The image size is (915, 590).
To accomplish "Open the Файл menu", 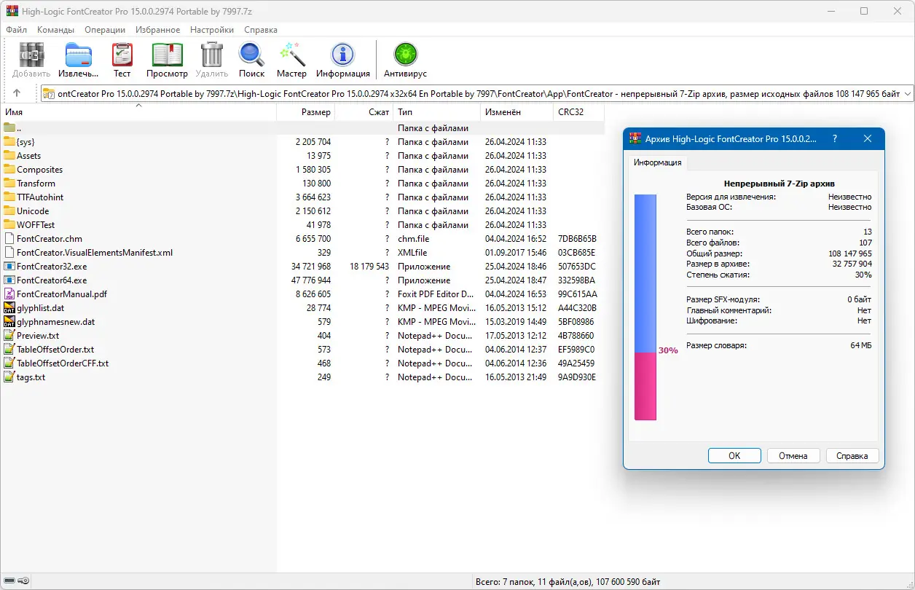I will 16,30.
